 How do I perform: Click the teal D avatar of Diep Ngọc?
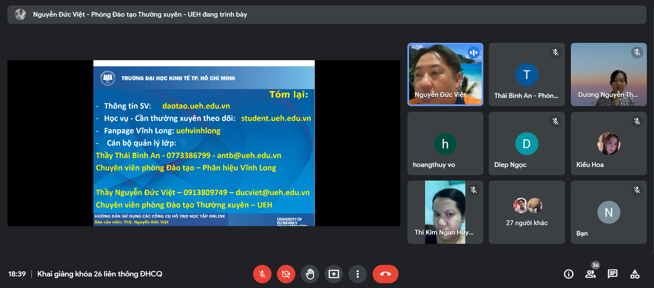click(527, 143)
